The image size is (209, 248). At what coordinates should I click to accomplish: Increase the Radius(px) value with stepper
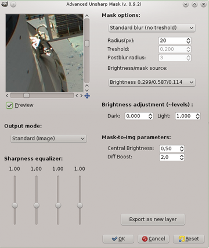pyautogui.click(x=188, y=39)
